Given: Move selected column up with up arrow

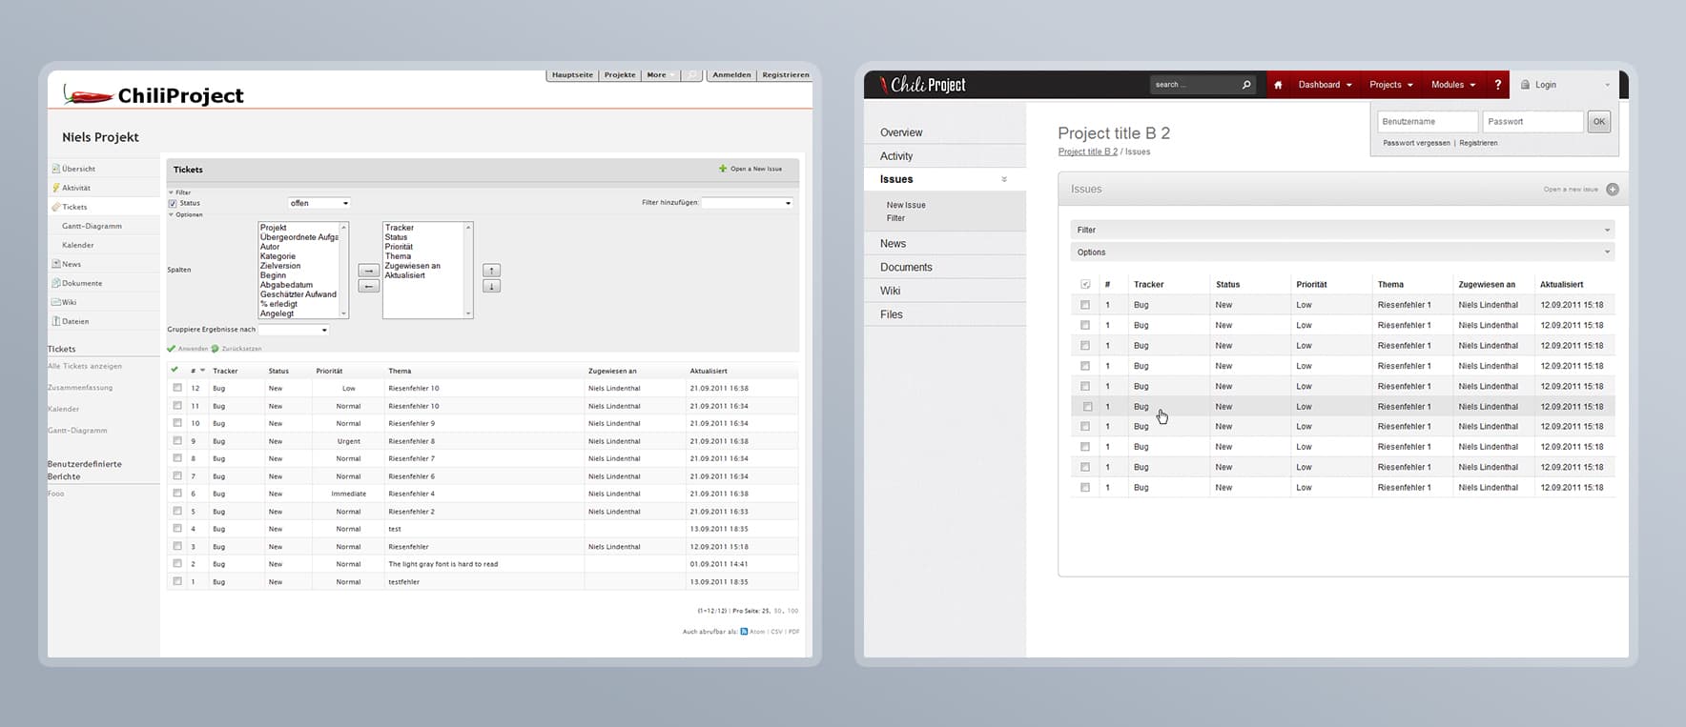Looking at the screenshot, I should tap(491, 271).
